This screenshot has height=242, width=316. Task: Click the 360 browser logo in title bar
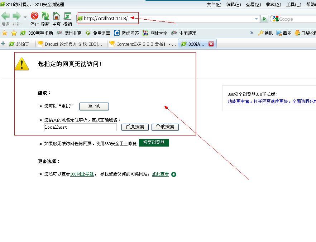coord(3,4)
